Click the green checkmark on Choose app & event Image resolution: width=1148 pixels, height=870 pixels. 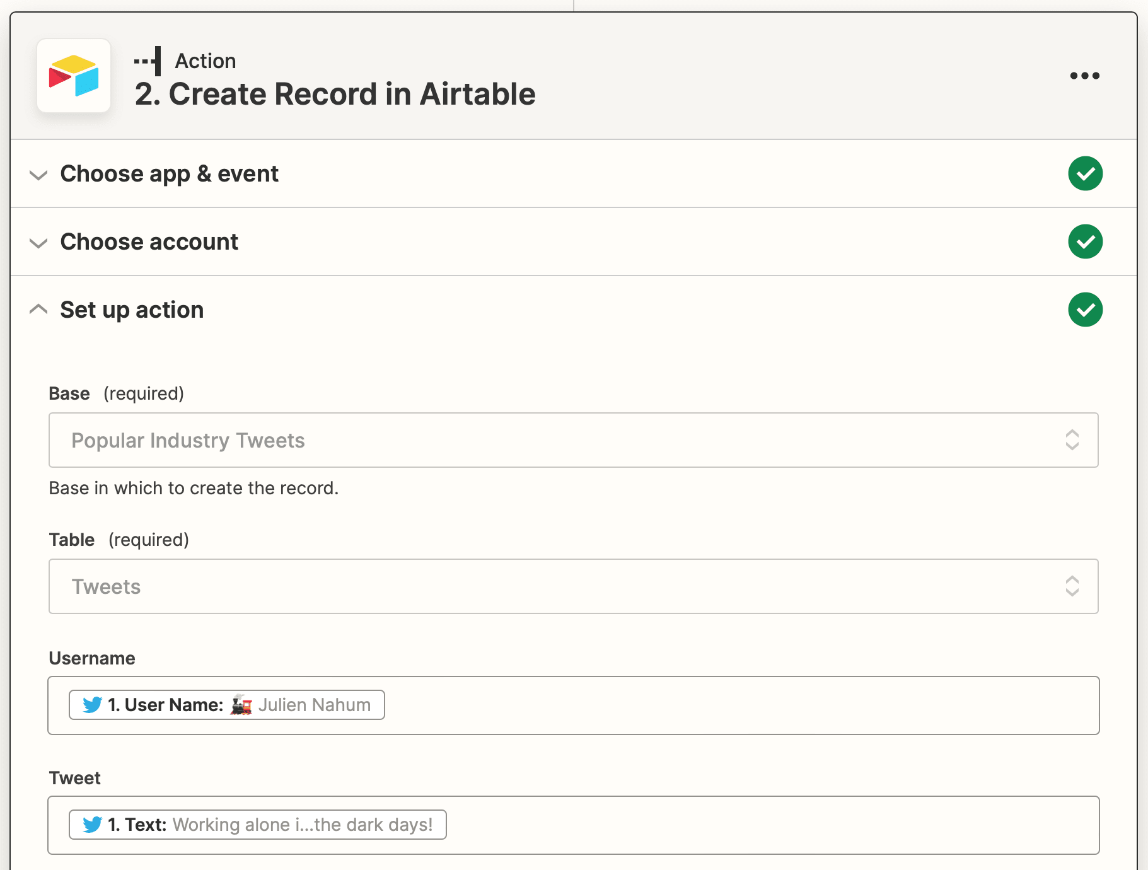(1085, 173)
